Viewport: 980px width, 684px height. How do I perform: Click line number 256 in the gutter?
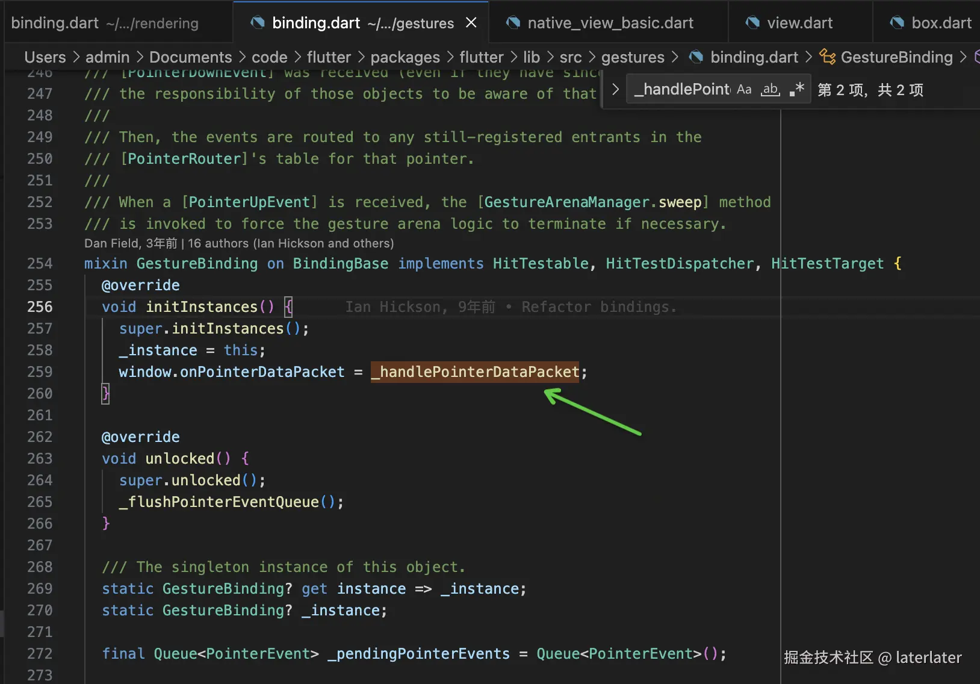[x=40, y=307]
